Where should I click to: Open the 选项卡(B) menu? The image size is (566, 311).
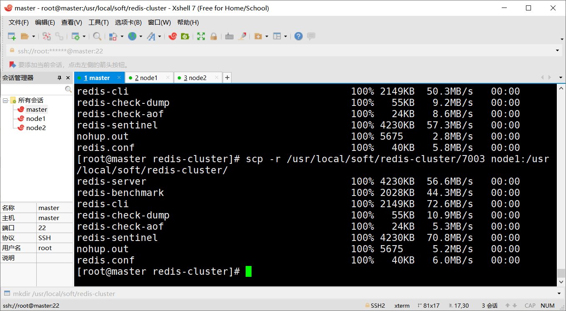coord(128,23)
